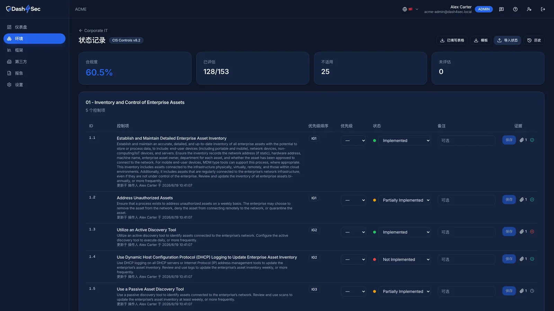
Task: Click the notes field for control 1.3
Action: tap(466, 232)
